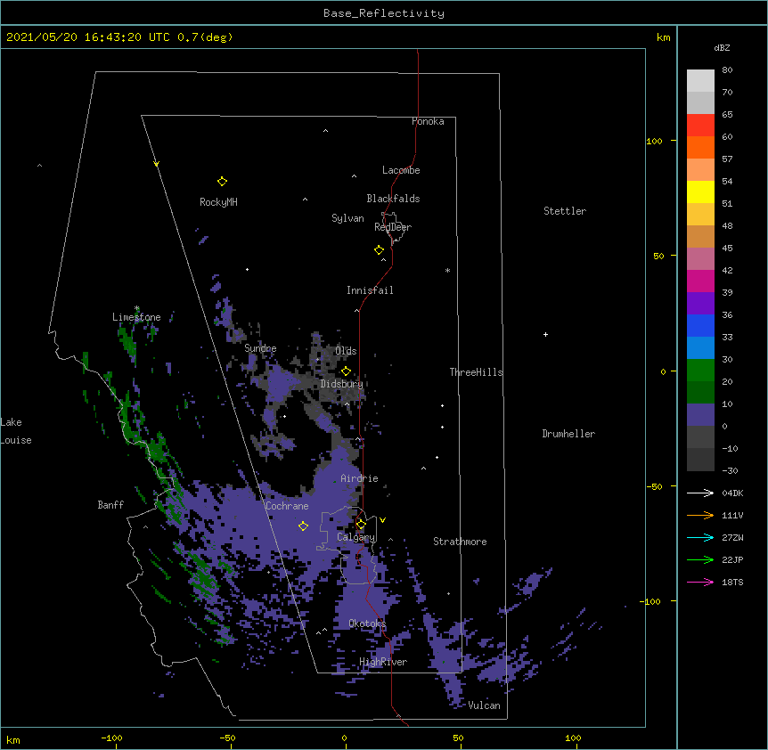Click the magenta 18TS arrow in the legend
Image resolution: width=768 pixels, height=750 pixels.
click(x=700, y=582)
